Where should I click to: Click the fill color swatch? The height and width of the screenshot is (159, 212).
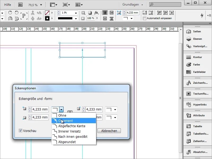coord(47,13)
